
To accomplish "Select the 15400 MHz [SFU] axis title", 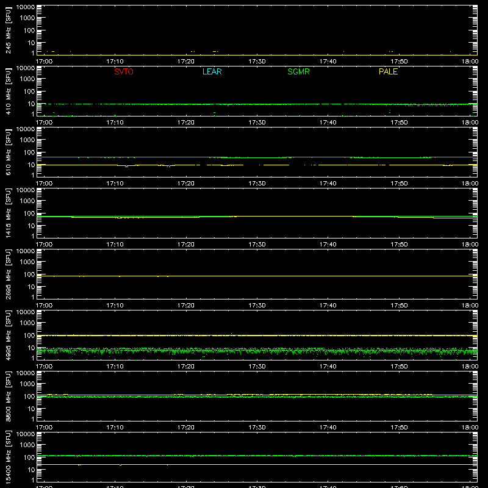I will click(x=8, y=457).
